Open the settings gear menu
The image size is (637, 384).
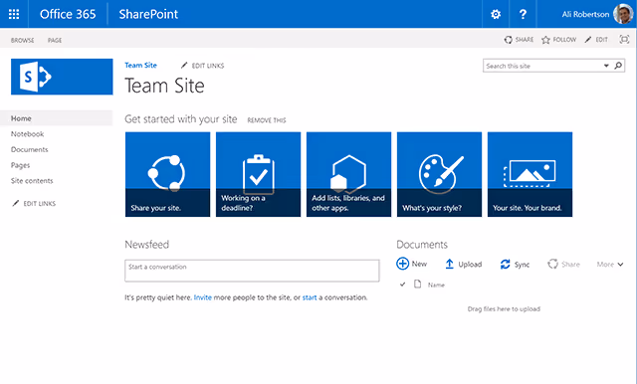click(x=496, y=14)
